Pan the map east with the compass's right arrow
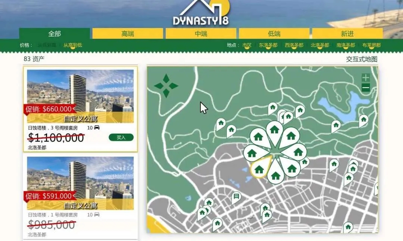Image resolution: width=403 pixels, height=241 pixels. click(x=174, y=86)
